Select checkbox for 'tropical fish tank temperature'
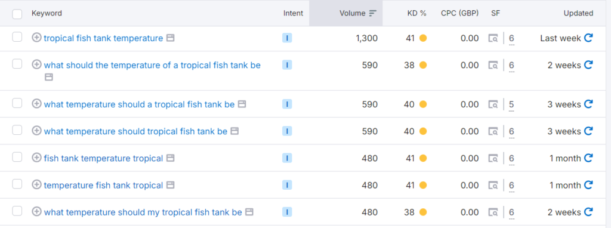The image size is (611, 228). click(x=17, y=37)
